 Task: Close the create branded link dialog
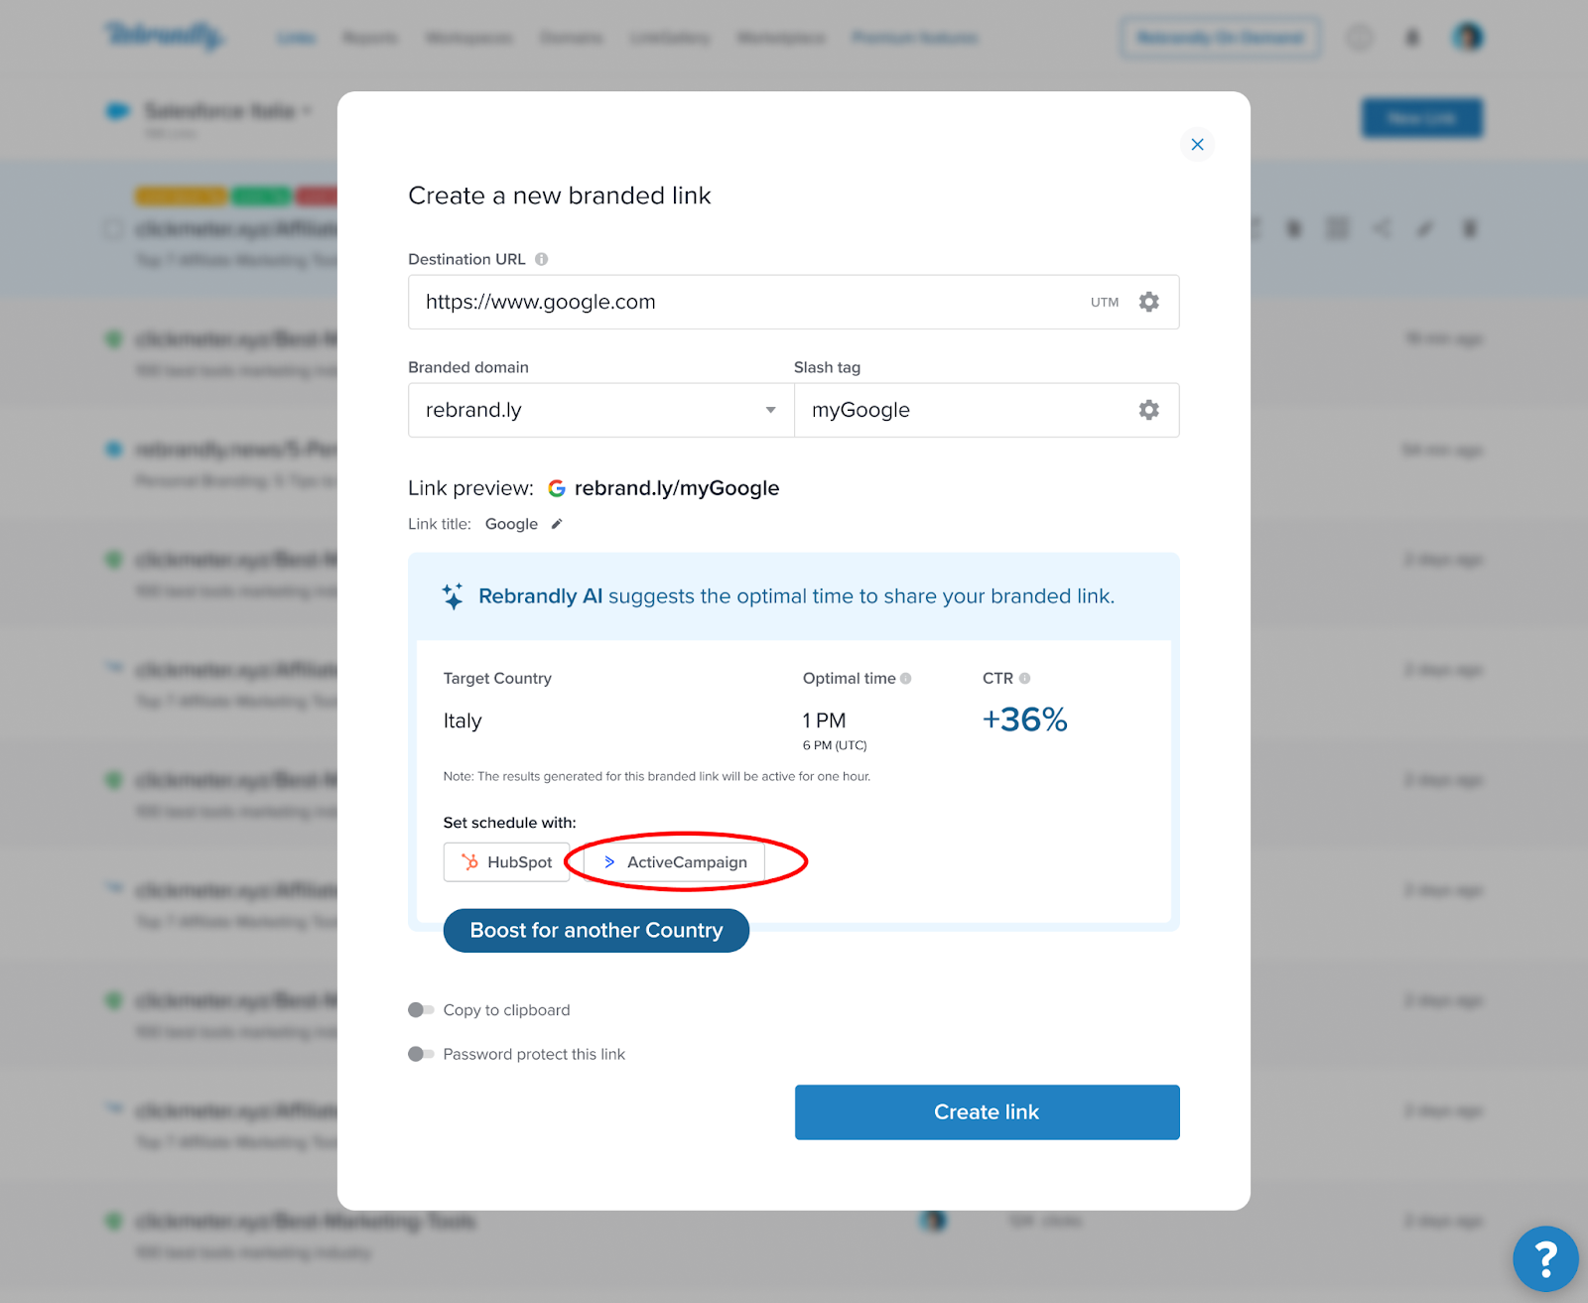point(1197,145)
